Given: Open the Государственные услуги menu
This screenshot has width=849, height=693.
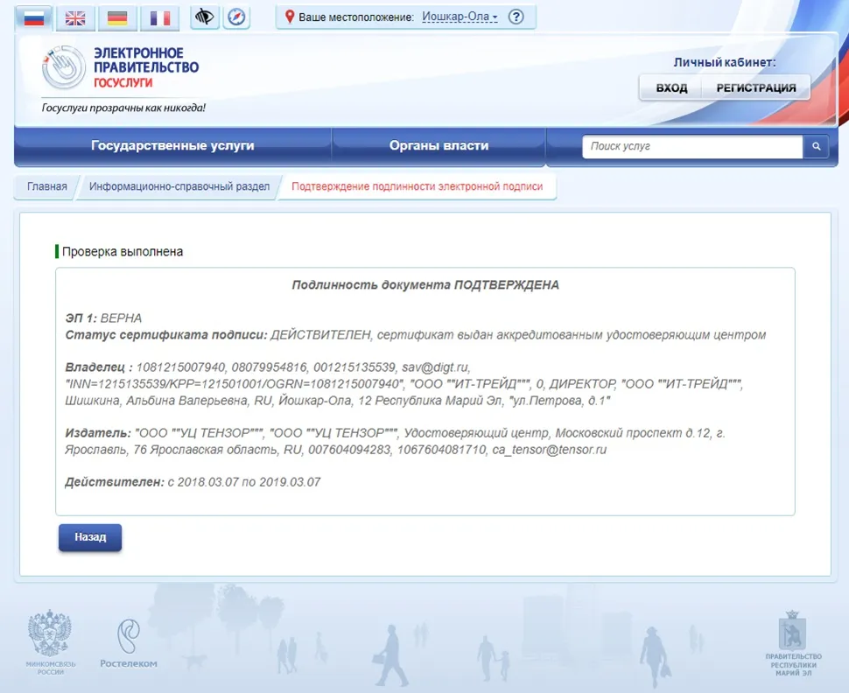Looking at the screenshot, I should click(x=171, y=145).
